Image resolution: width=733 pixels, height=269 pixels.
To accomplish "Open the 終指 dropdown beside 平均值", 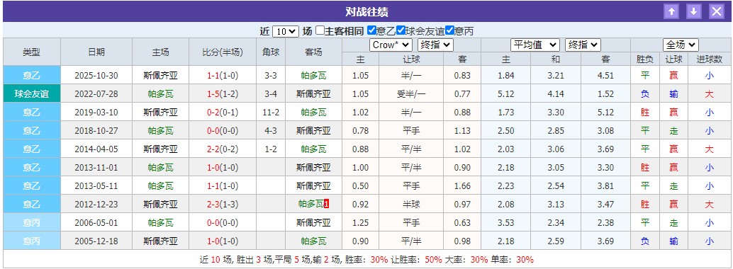I will pyautogui.click(x=583, y=45).
